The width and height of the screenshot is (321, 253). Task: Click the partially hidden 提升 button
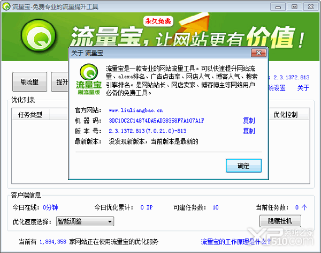click(59, 82)
